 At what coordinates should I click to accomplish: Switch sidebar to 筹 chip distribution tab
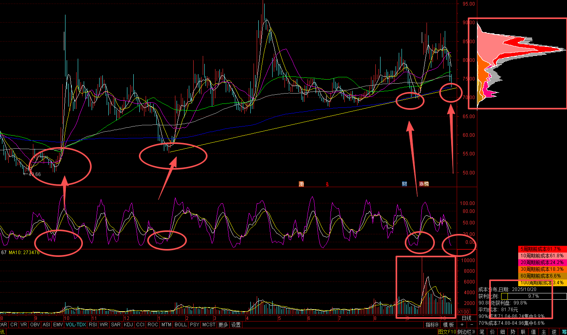(564, 332)
